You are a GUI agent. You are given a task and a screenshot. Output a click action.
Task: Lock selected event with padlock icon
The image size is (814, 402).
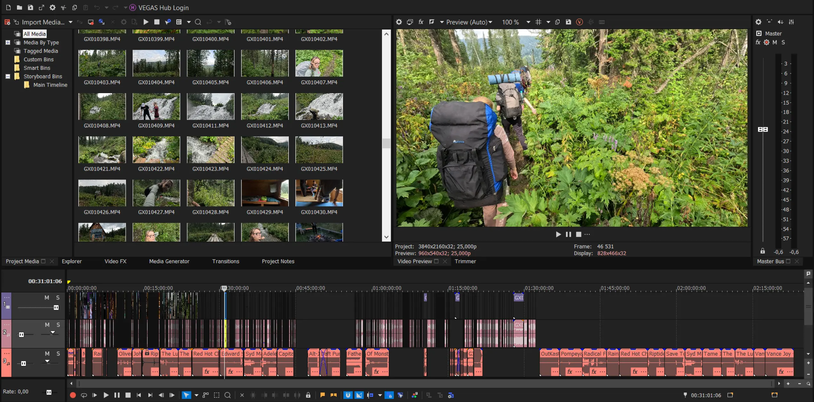308,395
